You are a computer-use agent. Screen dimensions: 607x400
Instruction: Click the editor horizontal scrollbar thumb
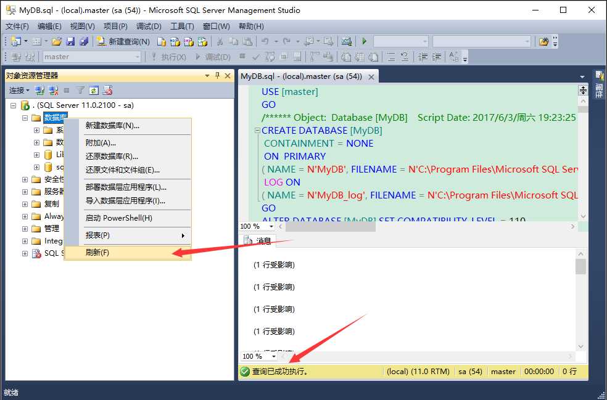click(x=330, y=226)
